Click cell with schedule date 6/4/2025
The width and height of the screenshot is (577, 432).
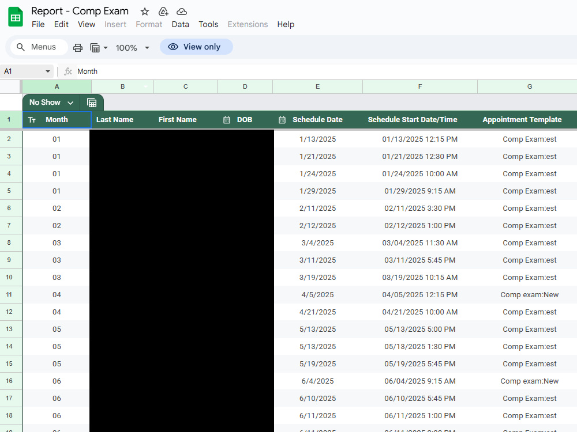317,381
